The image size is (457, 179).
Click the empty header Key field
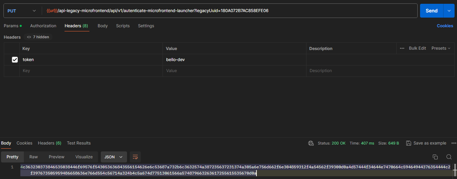(x=90, y=71)
